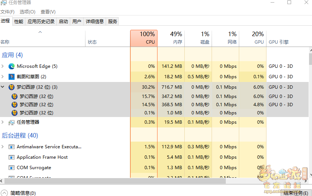Click sort arrow above 名称 column
The width and height of the screenshot is (312, 196).
tap(40, 32)
